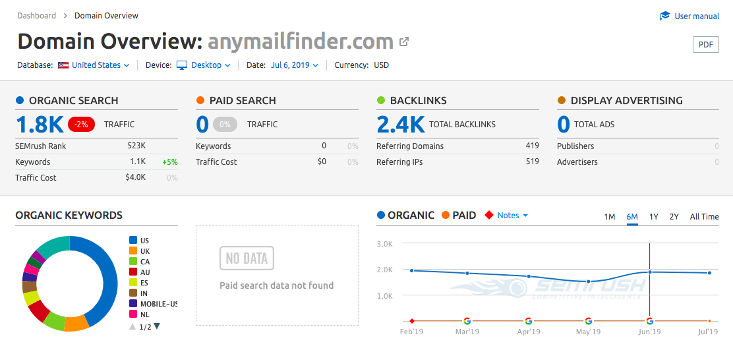Screen dimensions: 733x356
Task: Click the Publishers row label
Action: coord(575,146)
